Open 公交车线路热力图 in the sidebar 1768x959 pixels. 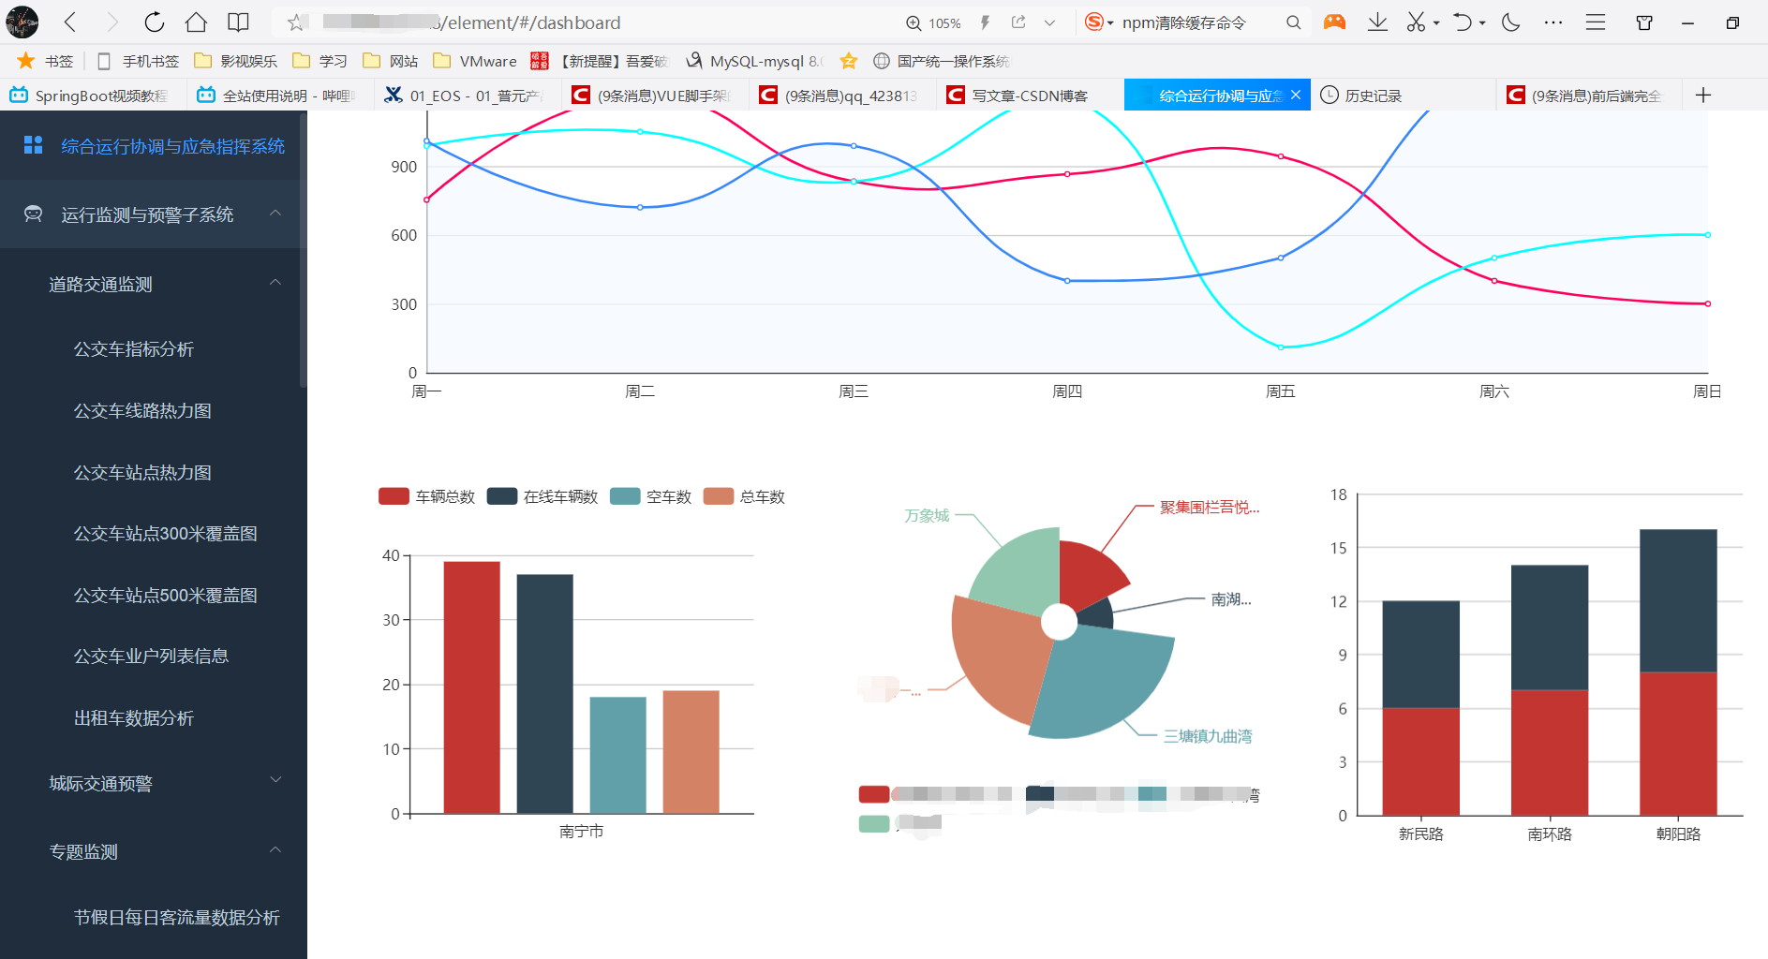point(142,410)
